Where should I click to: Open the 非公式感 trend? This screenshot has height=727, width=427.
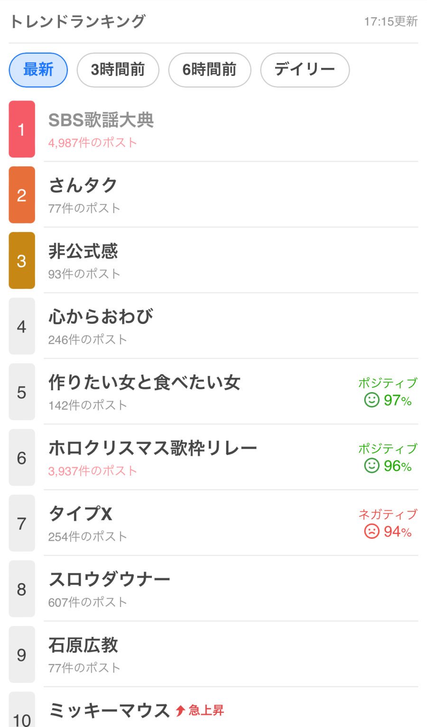83,251
